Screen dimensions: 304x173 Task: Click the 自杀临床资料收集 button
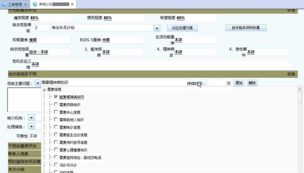click(245, 28)
